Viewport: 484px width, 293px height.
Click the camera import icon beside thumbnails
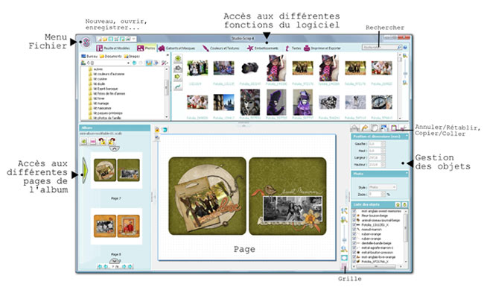pos(178,68)
